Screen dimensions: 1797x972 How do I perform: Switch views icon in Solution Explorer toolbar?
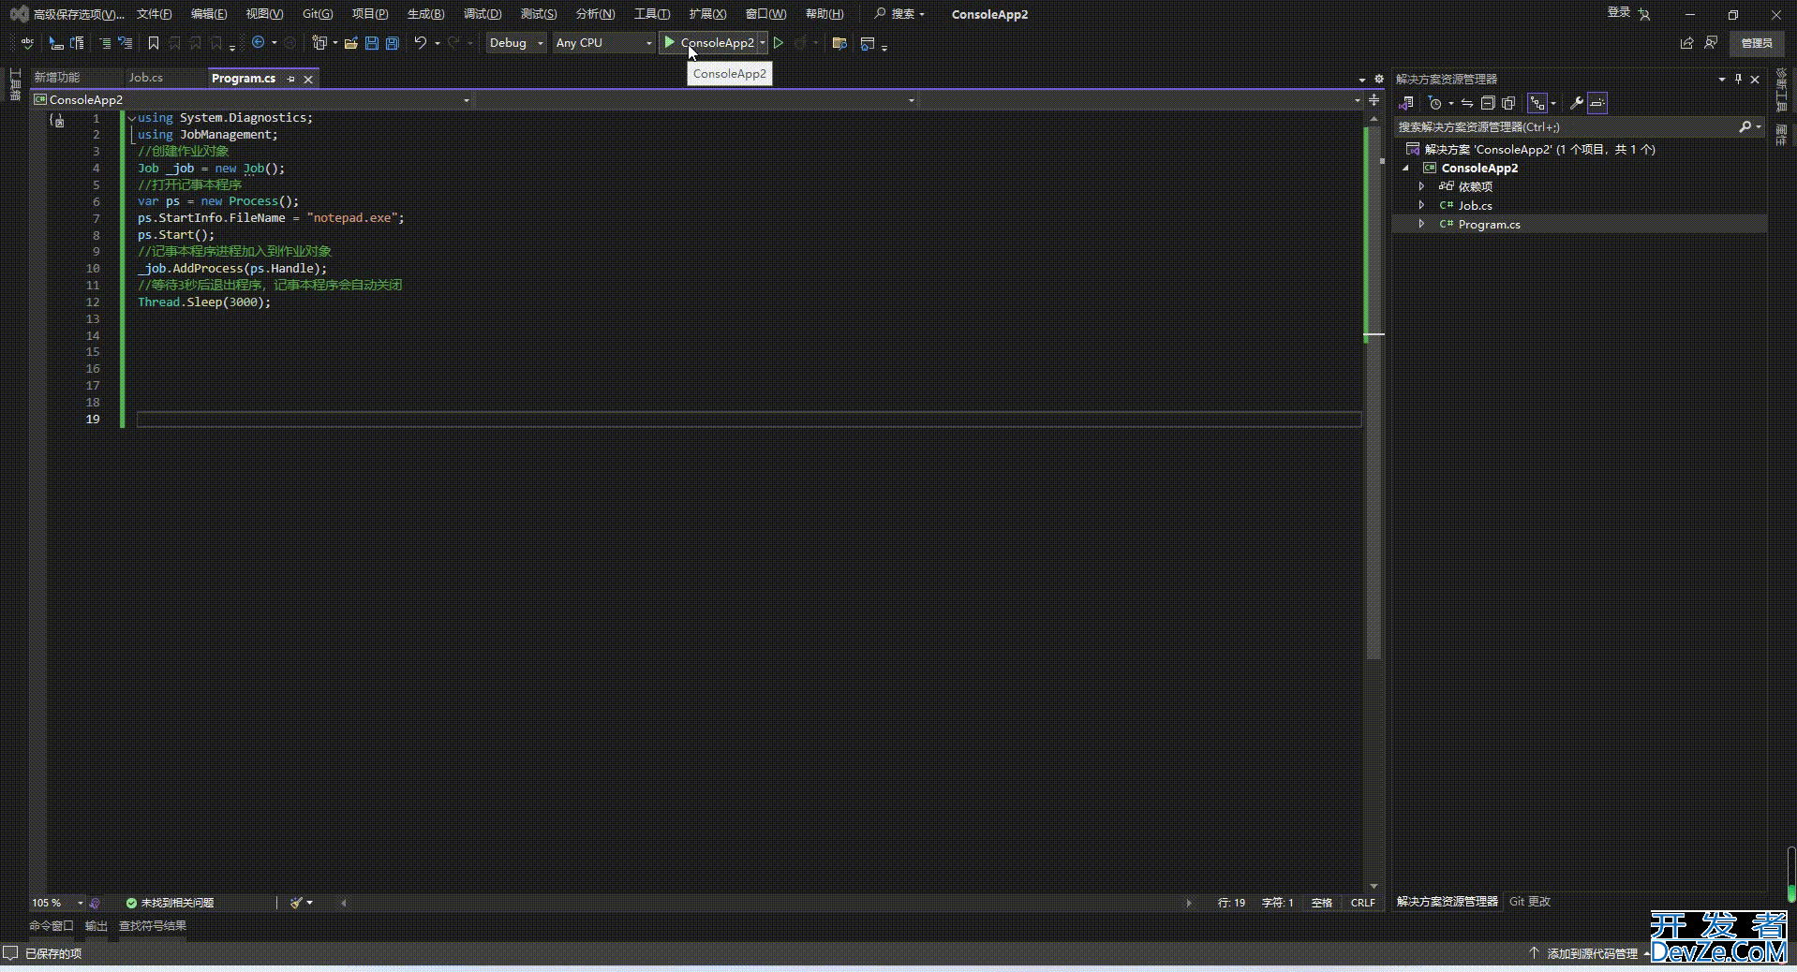pyautogui.click(x=1406, y=103)
